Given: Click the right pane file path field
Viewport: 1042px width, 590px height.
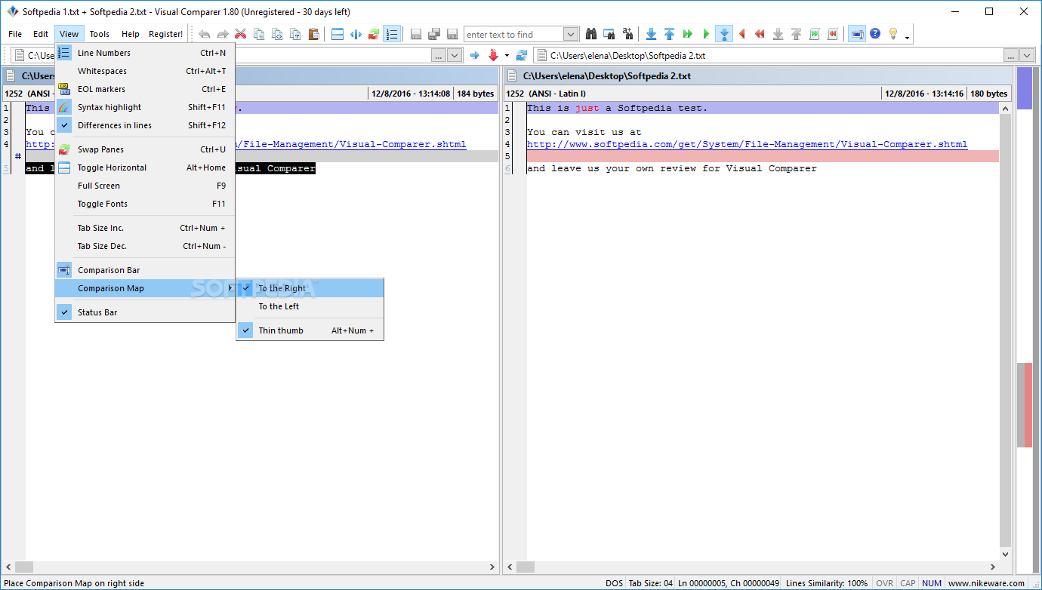Looking at the screenshot, I should (x=768, y=55).
